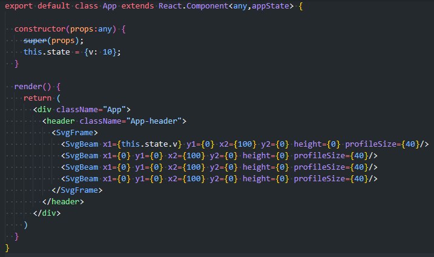
Task: Click 'appState' in the generic type parameters
Action: pos(270,6)
